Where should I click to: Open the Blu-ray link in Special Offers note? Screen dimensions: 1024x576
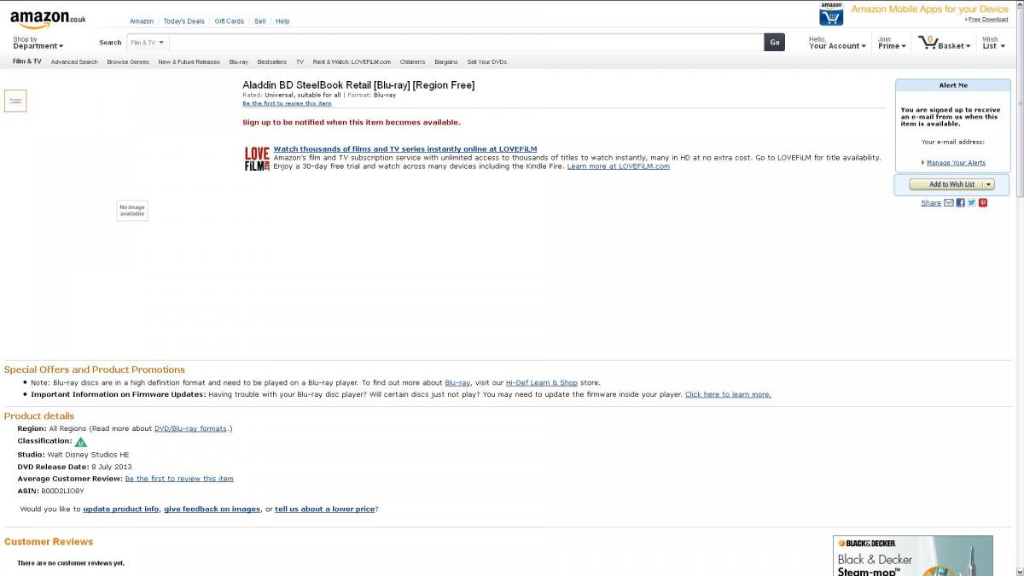coord(457,383)
